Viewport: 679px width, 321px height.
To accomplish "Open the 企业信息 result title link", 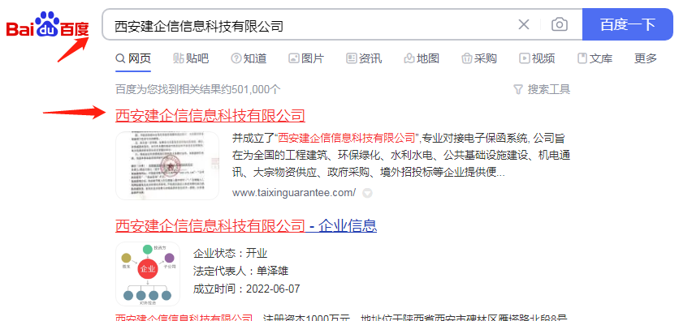I will tap(246, 225).
